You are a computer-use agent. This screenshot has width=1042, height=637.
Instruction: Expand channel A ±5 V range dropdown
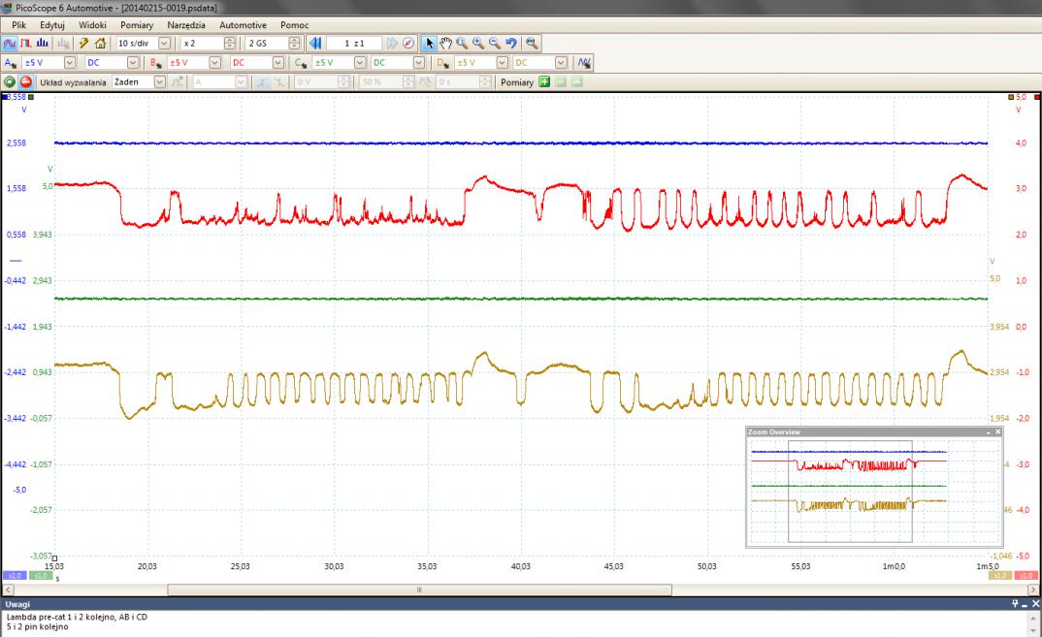70,63
